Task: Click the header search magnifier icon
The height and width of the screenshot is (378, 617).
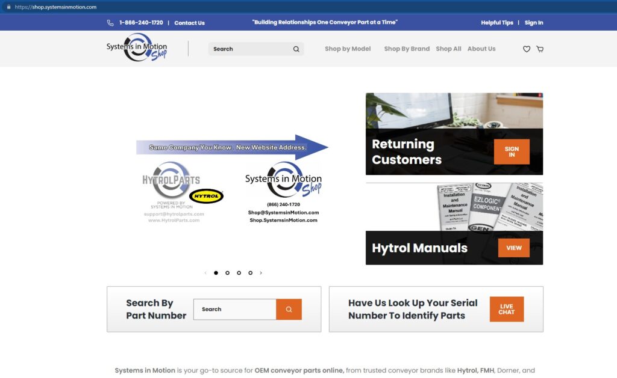Action: point(296,49)
